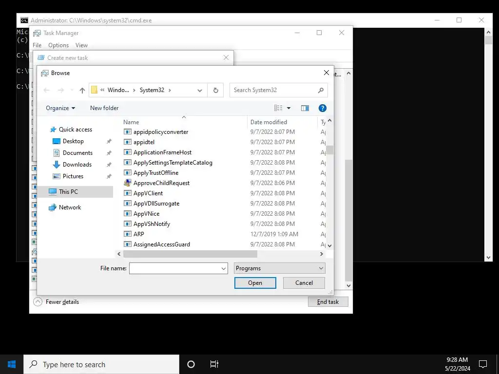The image size is (499, 374).
Task: Open the Help question mark icon
Action: click(323, 108)
